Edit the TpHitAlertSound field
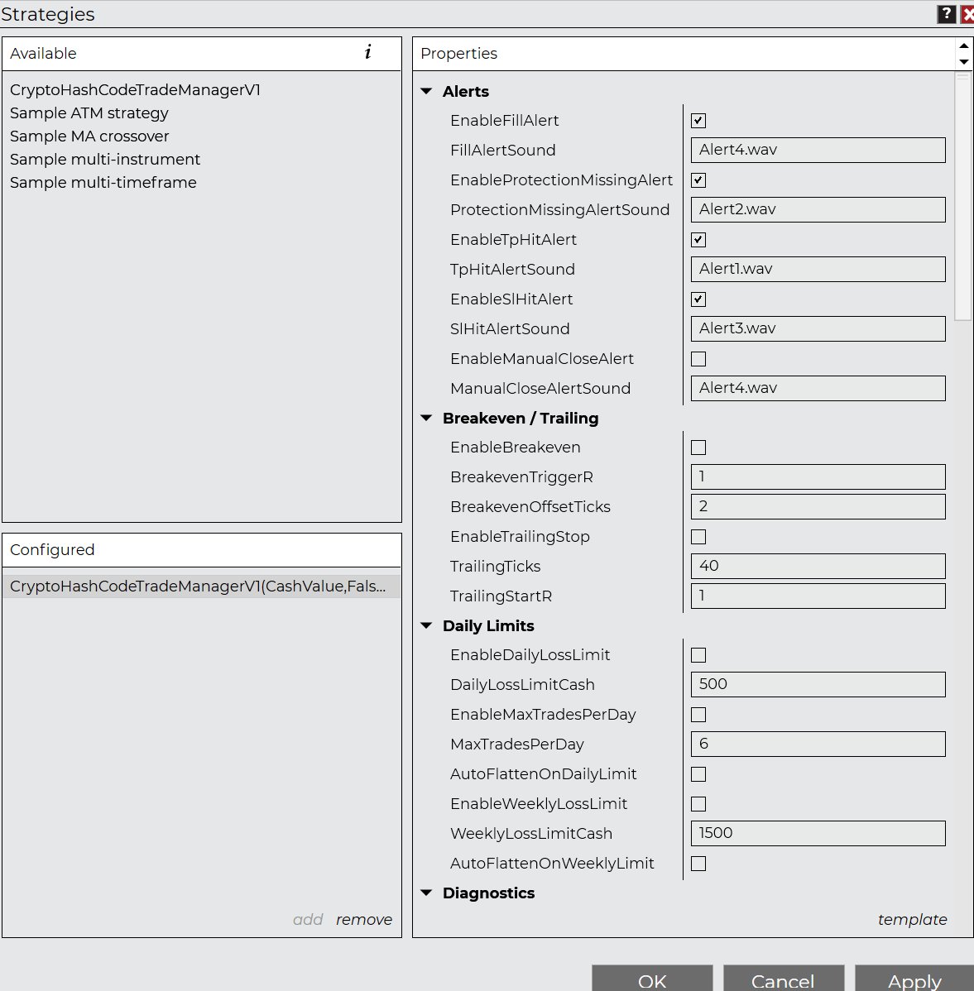This screenshot has height=991, width=974. 818,269
